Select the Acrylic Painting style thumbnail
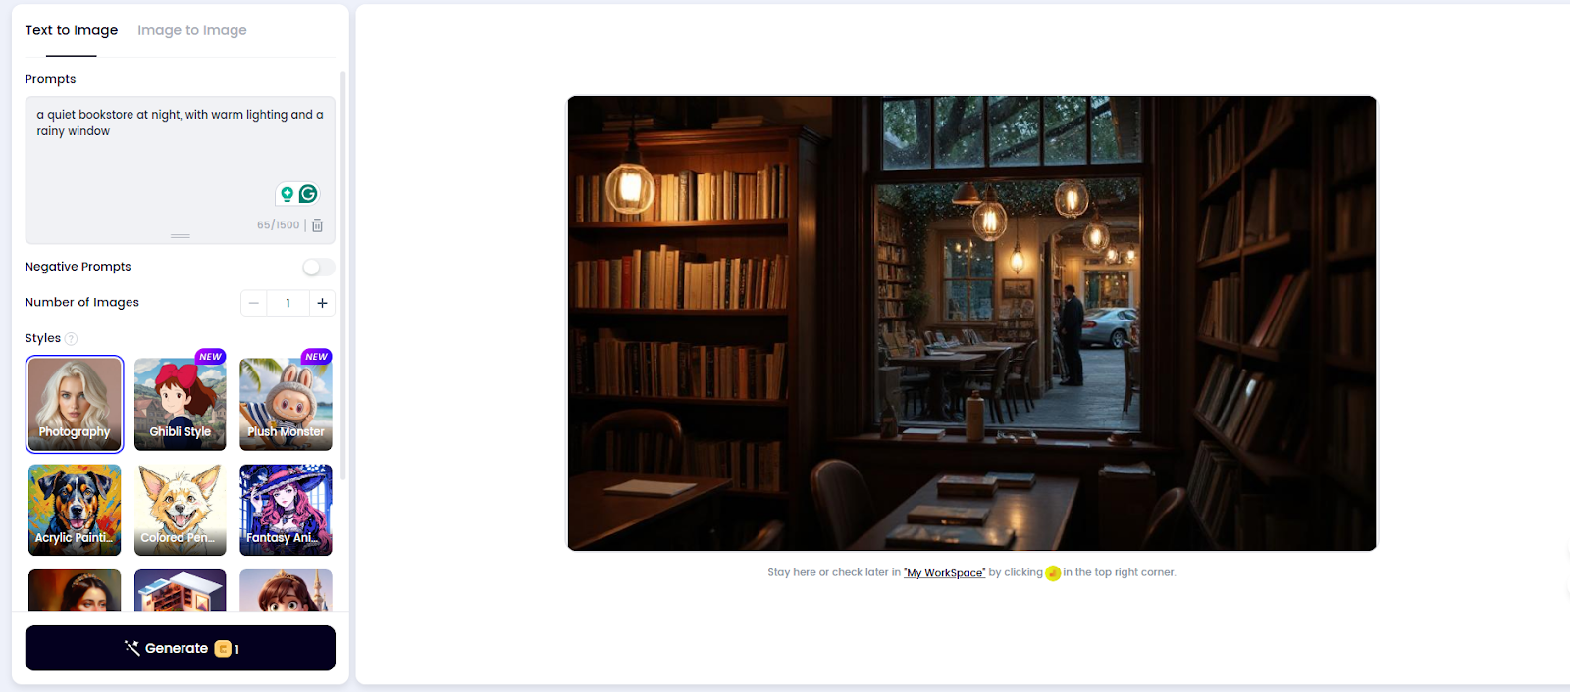This screenshot has width=1570, height=692. pyautogui.click(x=75, y=510)
